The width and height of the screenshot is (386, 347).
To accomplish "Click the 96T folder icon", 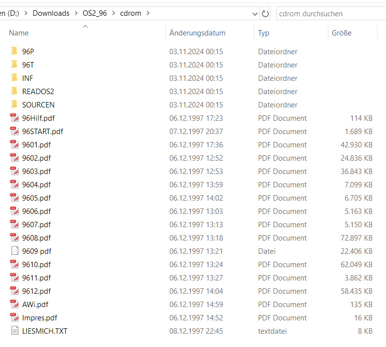I will (x=14, y=64).
